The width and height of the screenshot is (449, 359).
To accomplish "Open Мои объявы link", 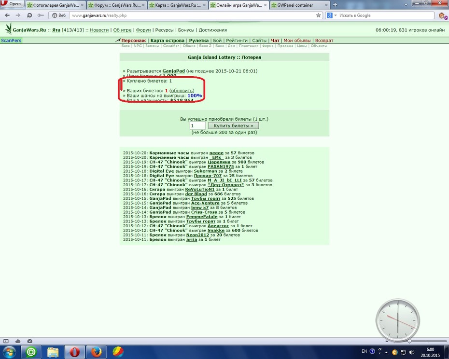I will pyautogui.click(x=297, y=41).
